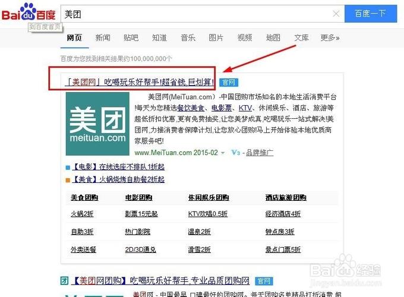This screenshot has width=404, height=297.
Task: Click the www.MeiTuan.com 2015-02 green URL
Action: [x=176, y=153]
